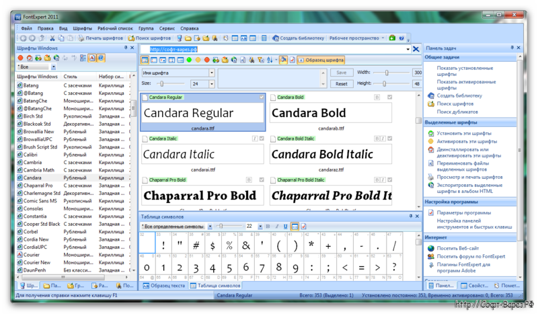This screenshot has height=314, width=538.
Task: Click the Italic I icon in Таблица символов
Action: coord(276,227)
